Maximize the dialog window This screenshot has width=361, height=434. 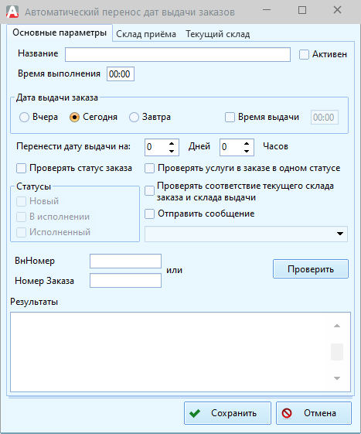pos(302,10)
